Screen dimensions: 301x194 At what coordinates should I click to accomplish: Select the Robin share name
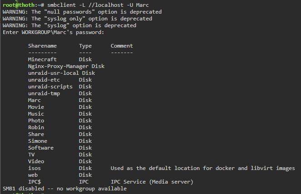[36, 127]
